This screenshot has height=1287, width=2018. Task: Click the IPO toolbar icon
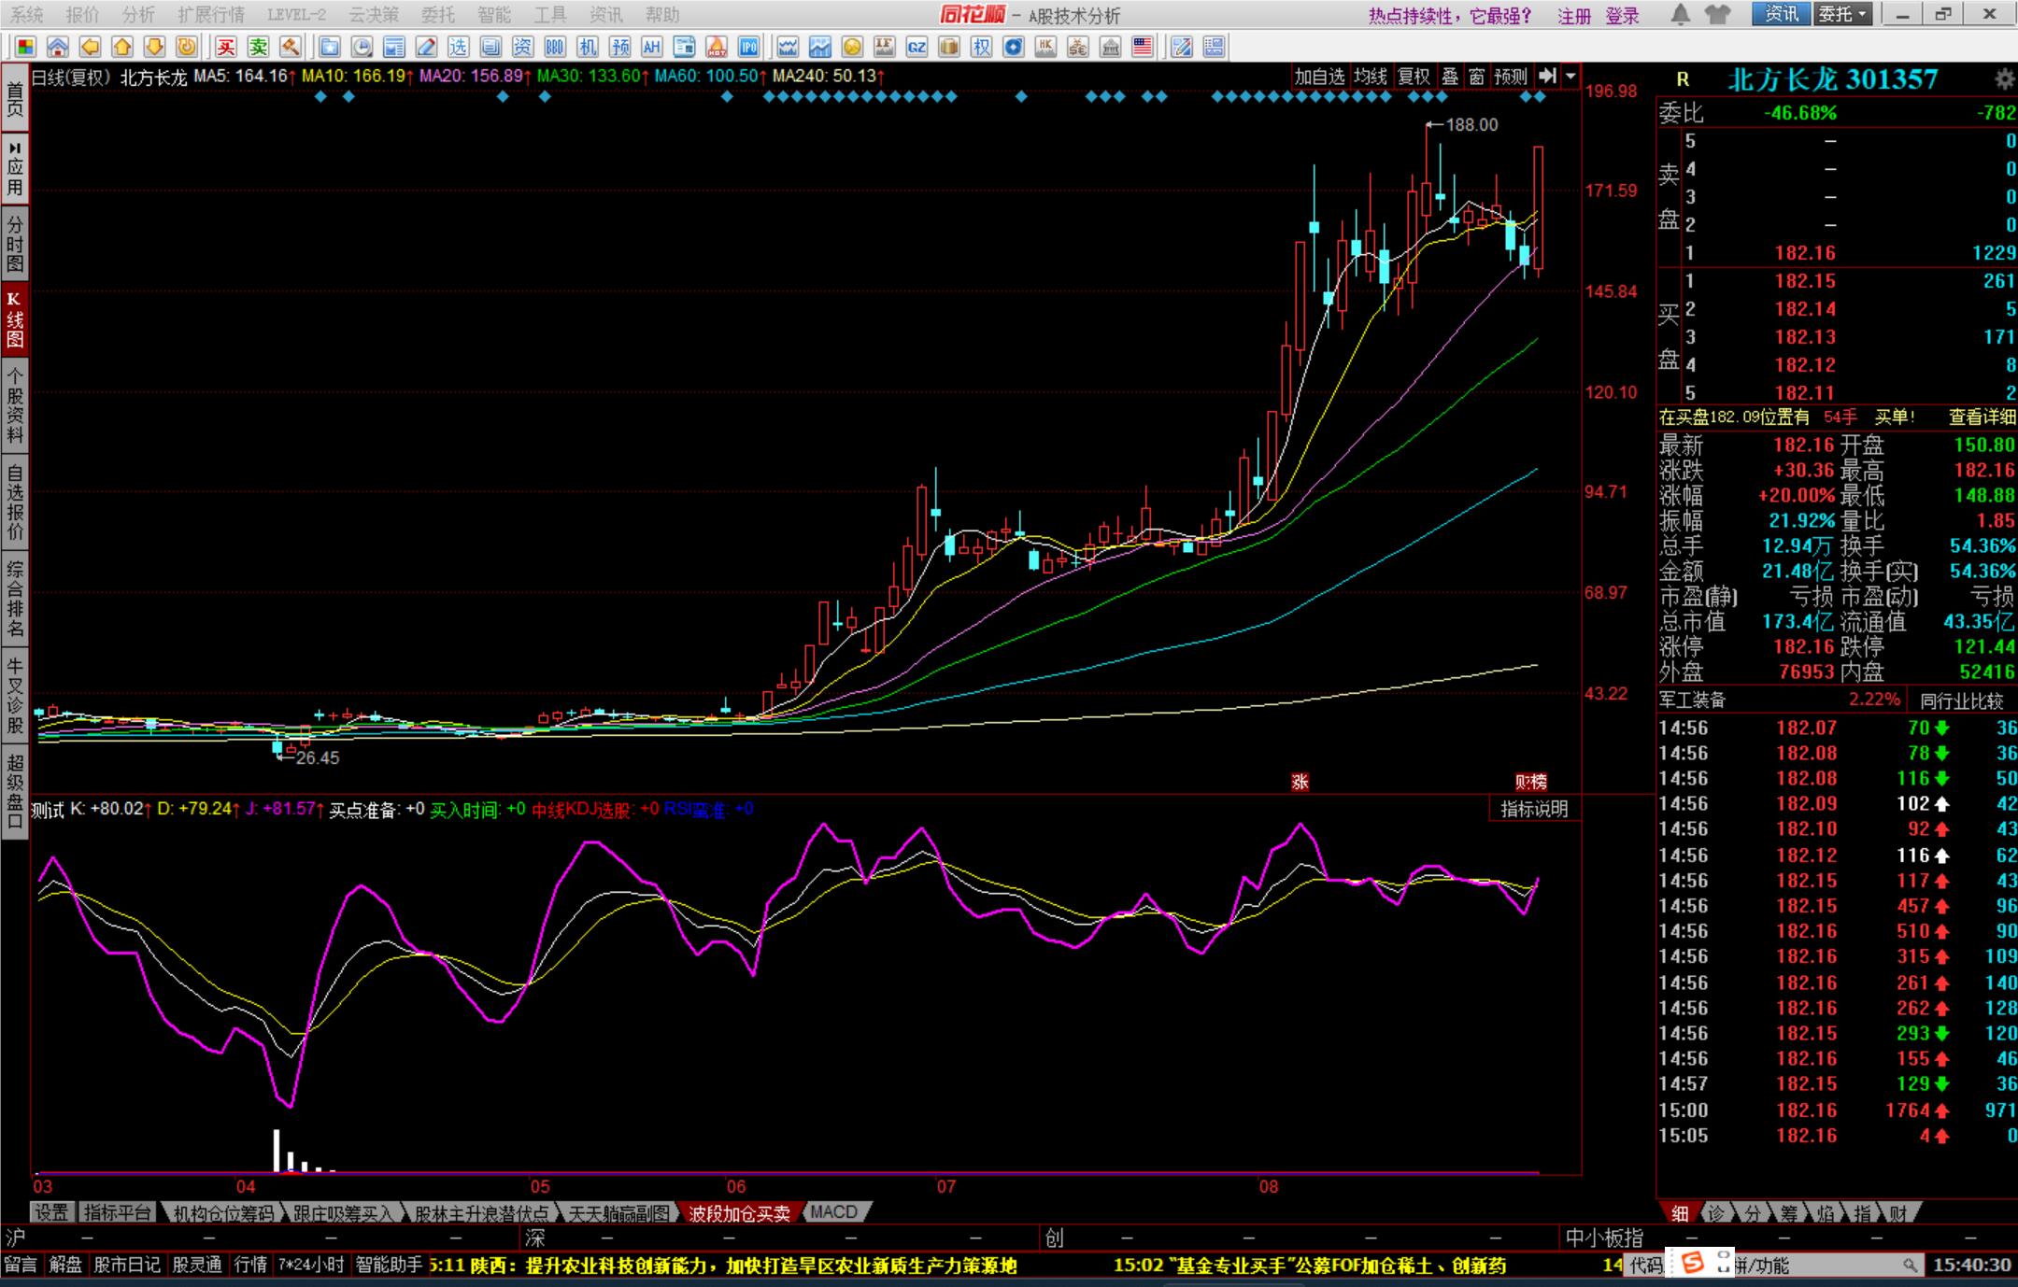click(748, 47)
